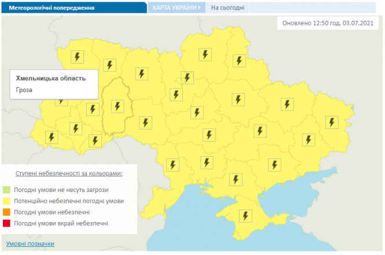
Task: Click the lightning icon on the Crimea peninsula
Action: (x=245, y=216)
